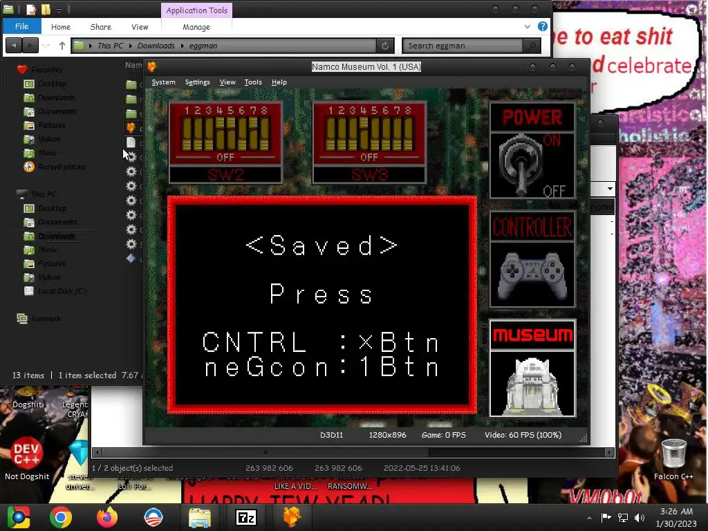Click the DuckStation title bar duck icon
The width and height of the screenshot is (708, 531).
point(151,67)
